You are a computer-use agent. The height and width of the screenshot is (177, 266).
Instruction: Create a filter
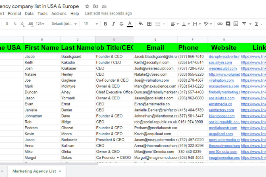(244, 24)
